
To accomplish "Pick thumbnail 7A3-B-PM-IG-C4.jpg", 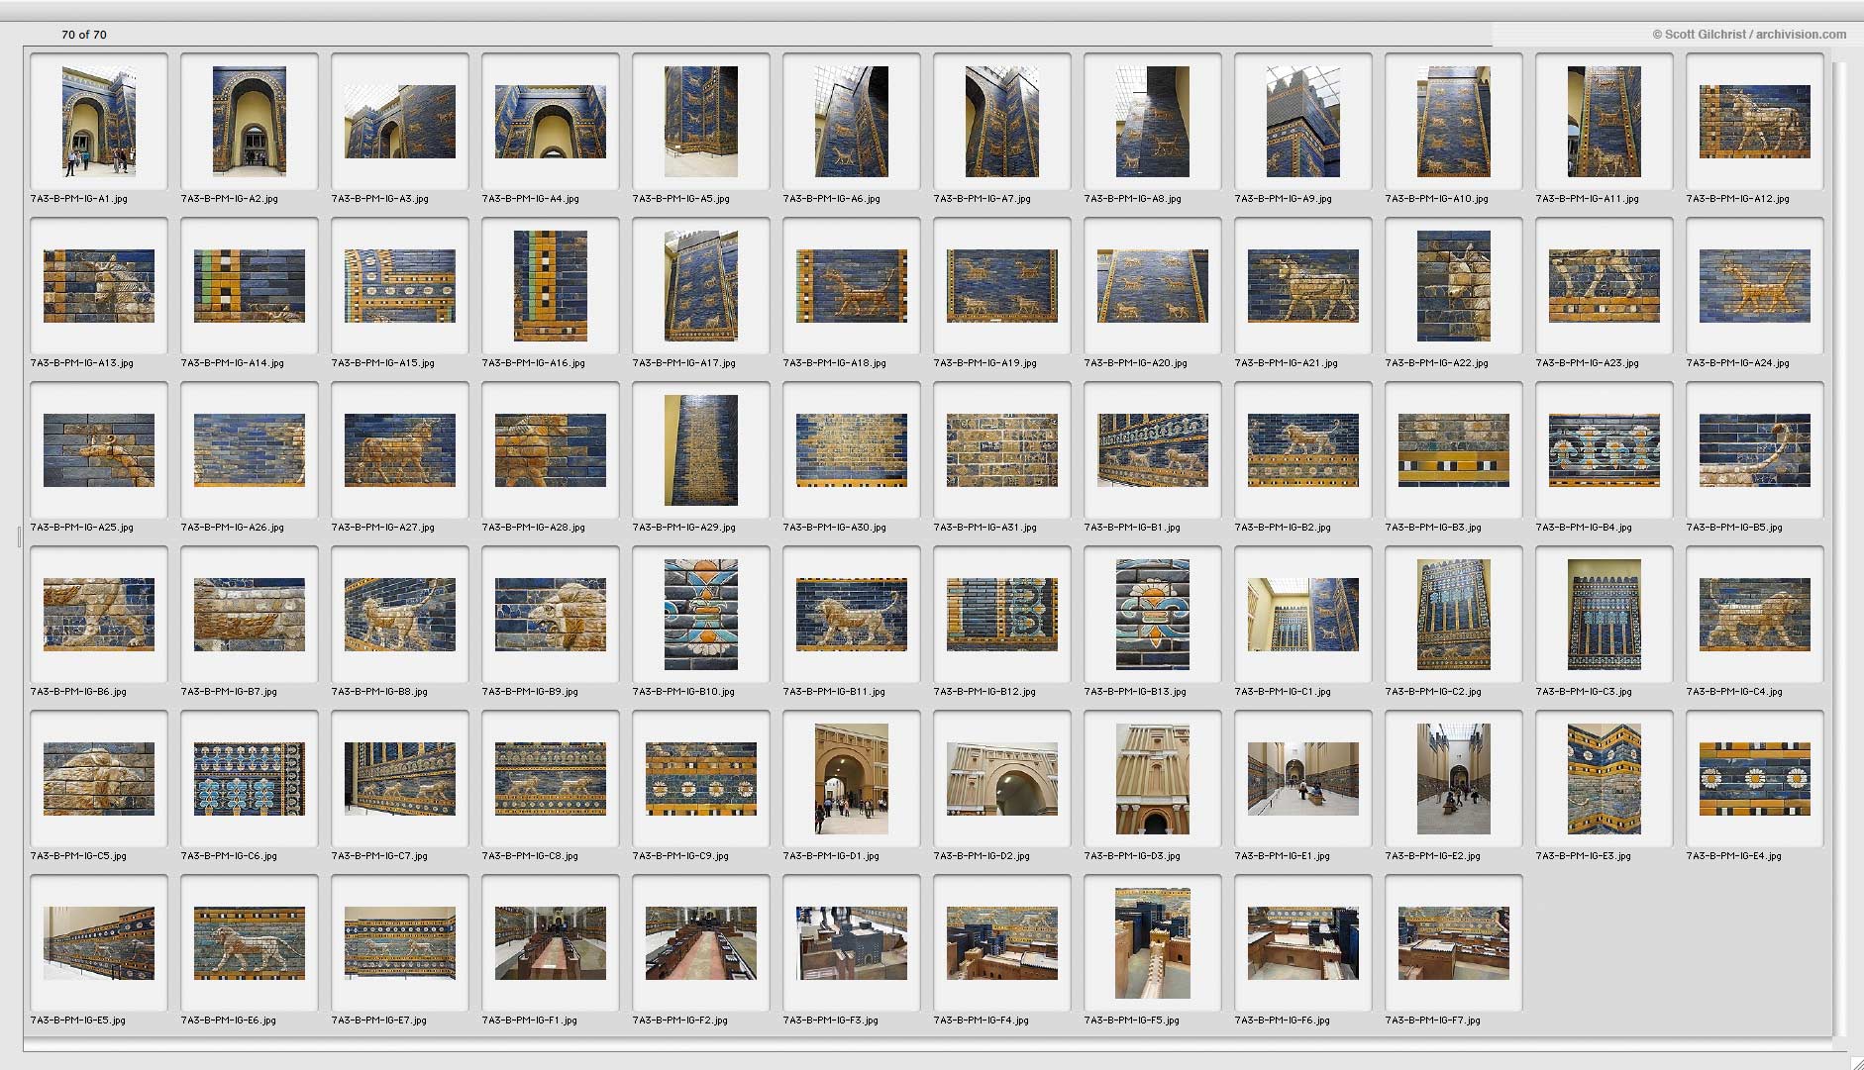I will pos(1755,615).
